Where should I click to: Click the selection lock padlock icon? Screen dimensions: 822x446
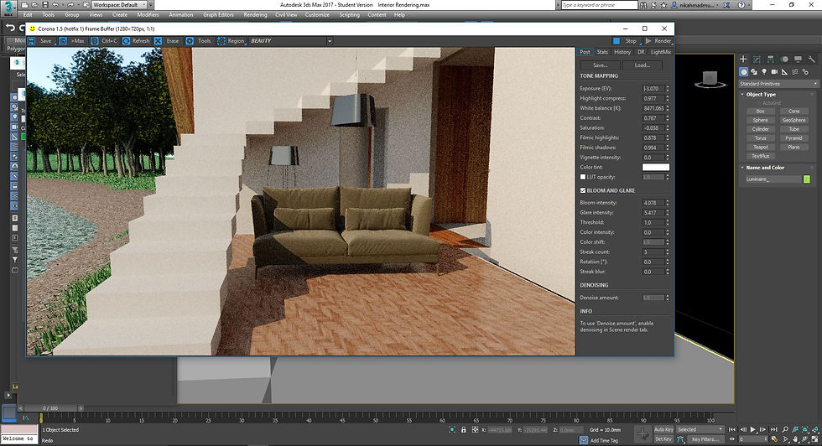[463, 430]
